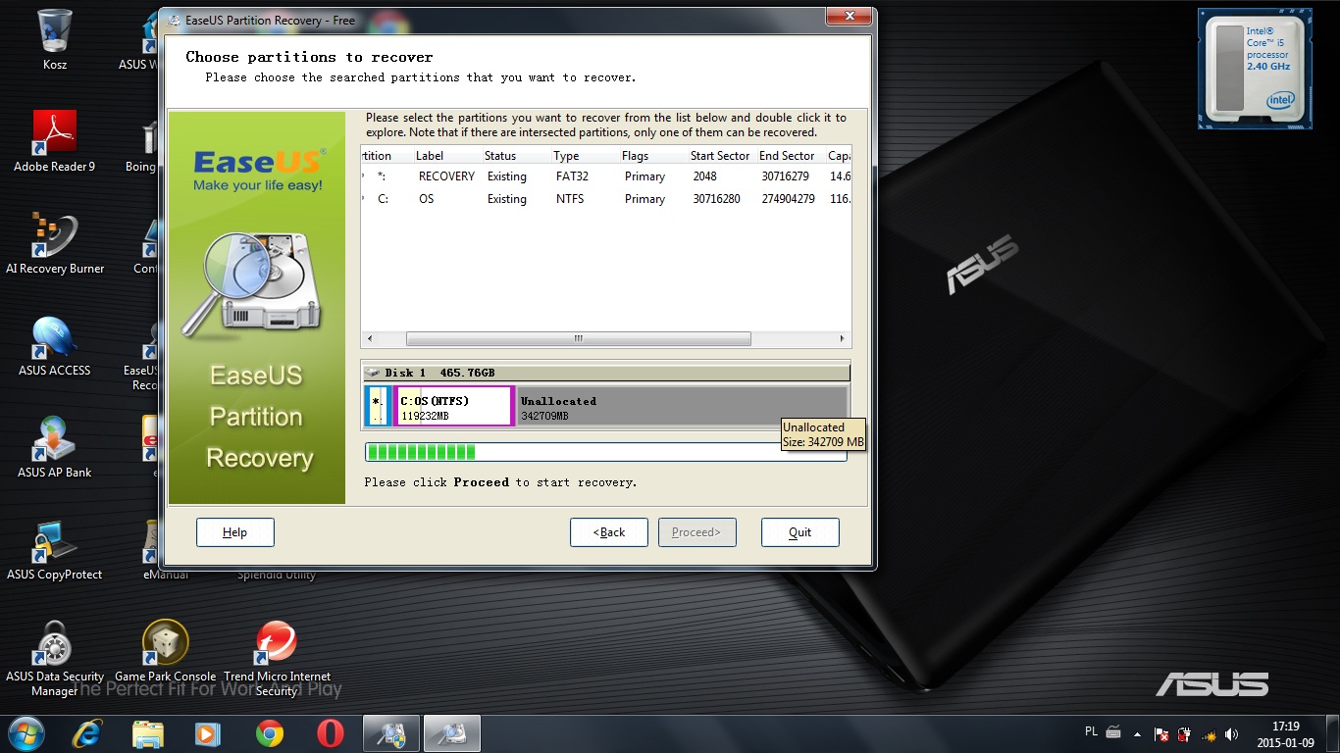The width and height of the screenshot is (1340, 753).
Task: Launch Adobe Reader 9 from the desktop
Action: [55, 141]
